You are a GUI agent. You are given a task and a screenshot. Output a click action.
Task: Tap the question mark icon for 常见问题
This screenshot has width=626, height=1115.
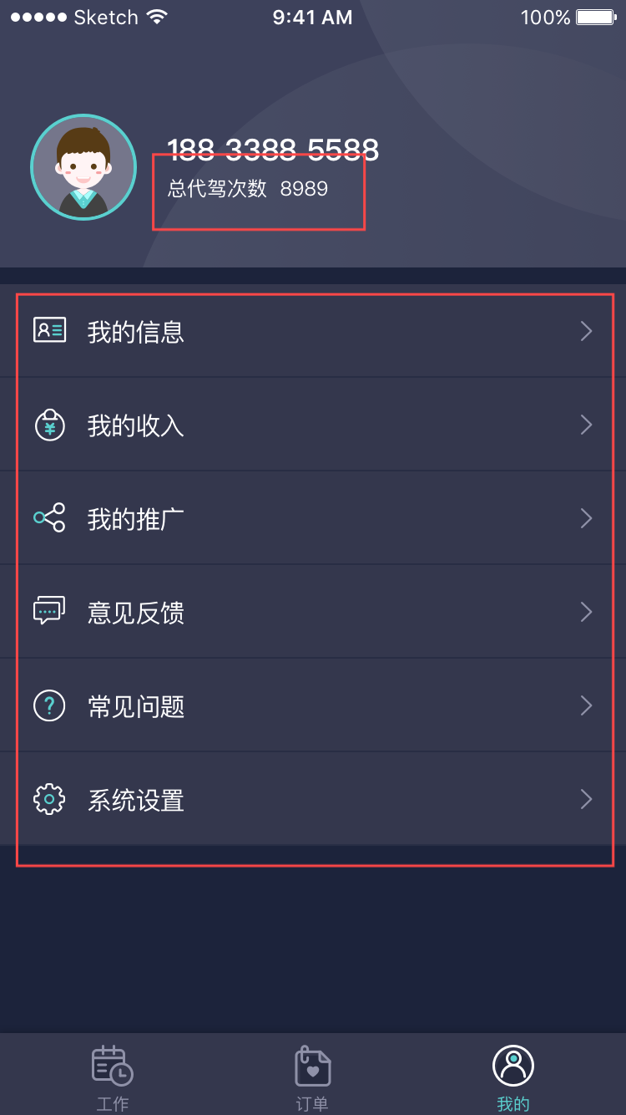pyautogui.click(x=49, y=705)
